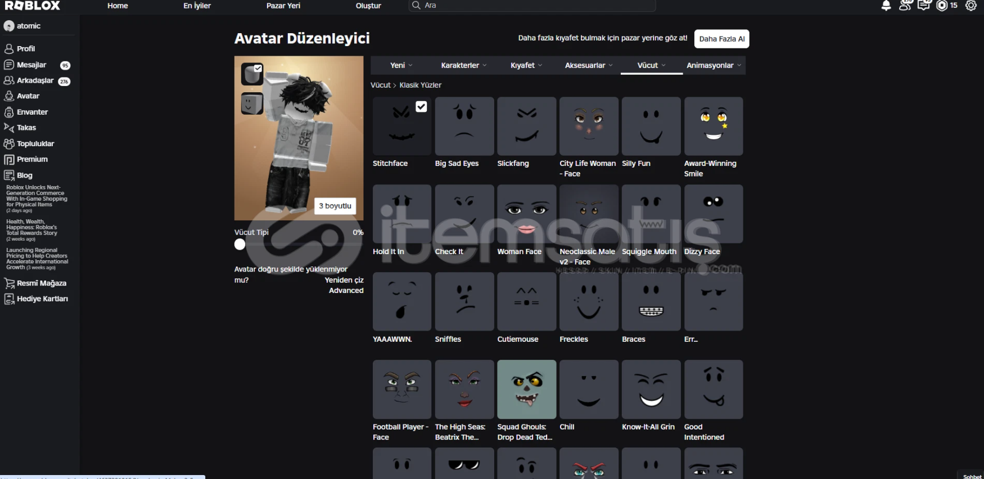
Task: Expand the Kıyafet dropdown
Action: pos(526,65)
